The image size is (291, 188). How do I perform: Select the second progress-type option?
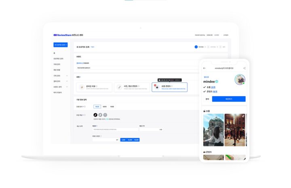click(x=105, y=107)
